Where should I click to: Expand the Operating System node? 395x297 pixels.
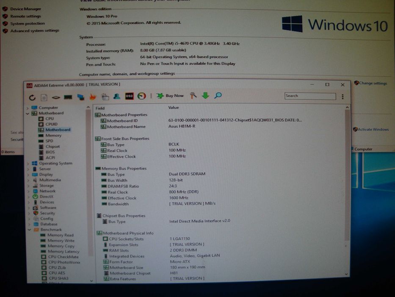[28, 164]
